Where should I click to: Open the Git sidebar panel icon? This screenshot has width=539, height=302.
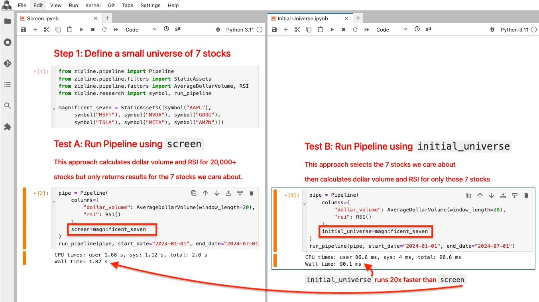point(8,63)
